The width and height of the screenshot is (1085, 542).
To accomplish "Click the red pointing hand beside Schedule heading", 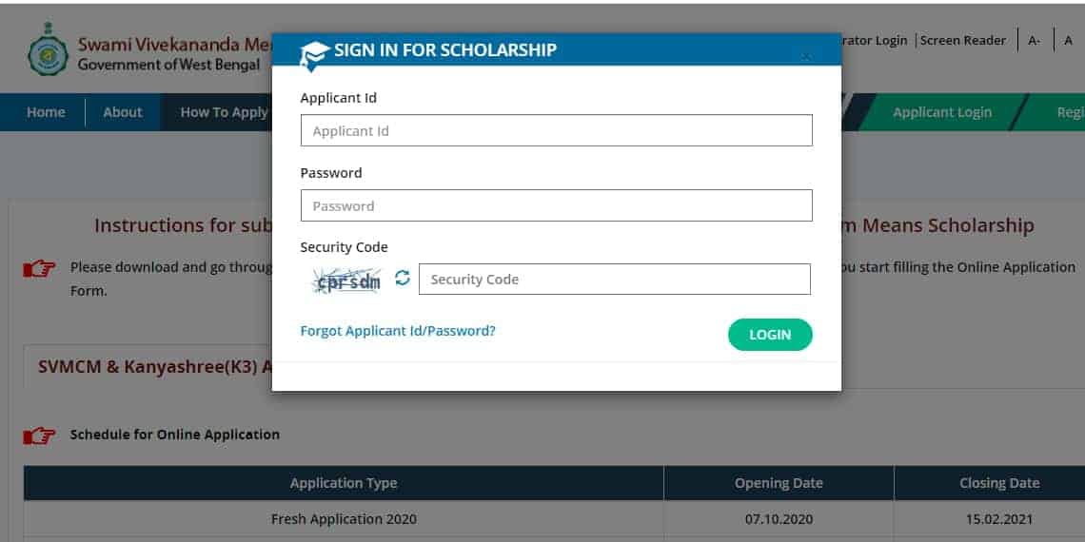I will tap(39, 436).
